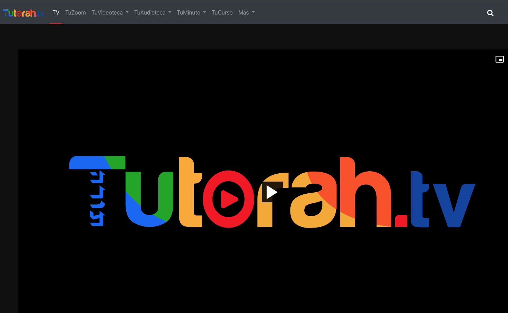Click the red play circle in logo
Viewport: 508px width, 313px height.
point(228,199)
